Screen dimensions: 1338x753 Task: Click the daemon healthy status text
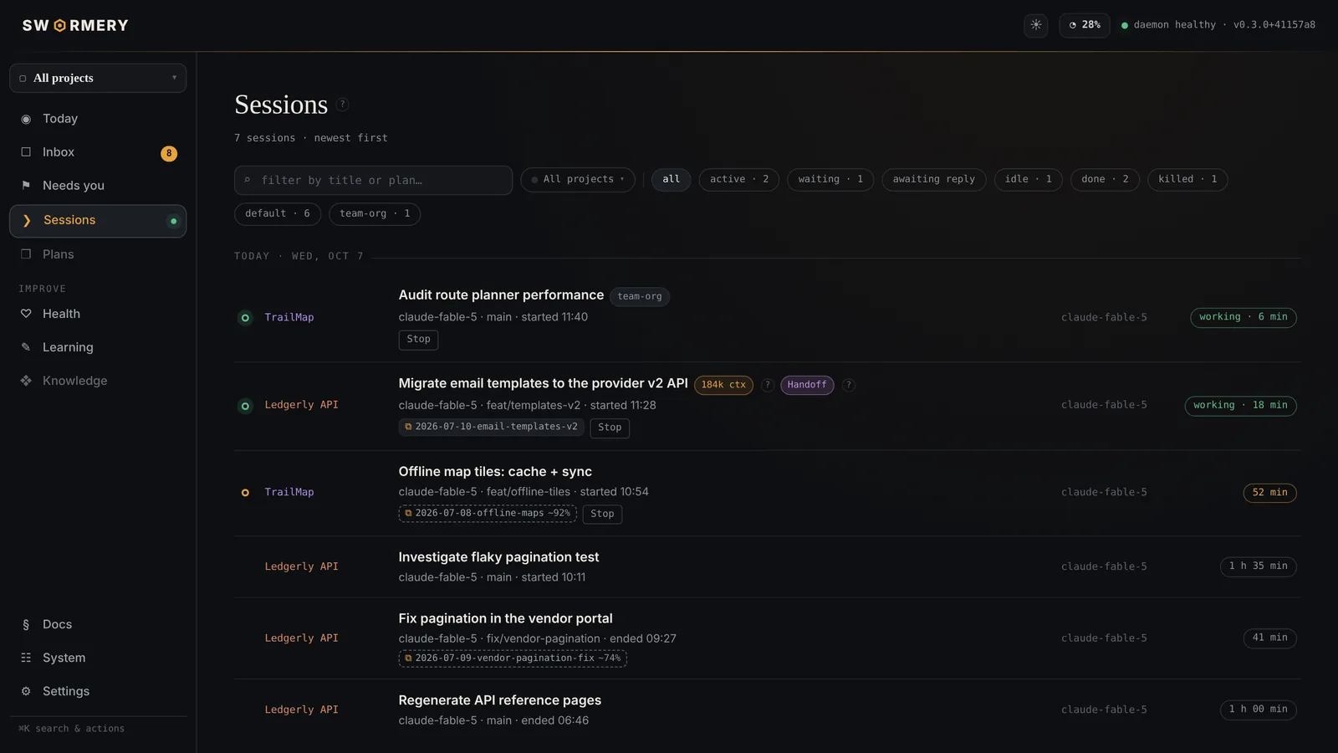(x=1174, y=25)
